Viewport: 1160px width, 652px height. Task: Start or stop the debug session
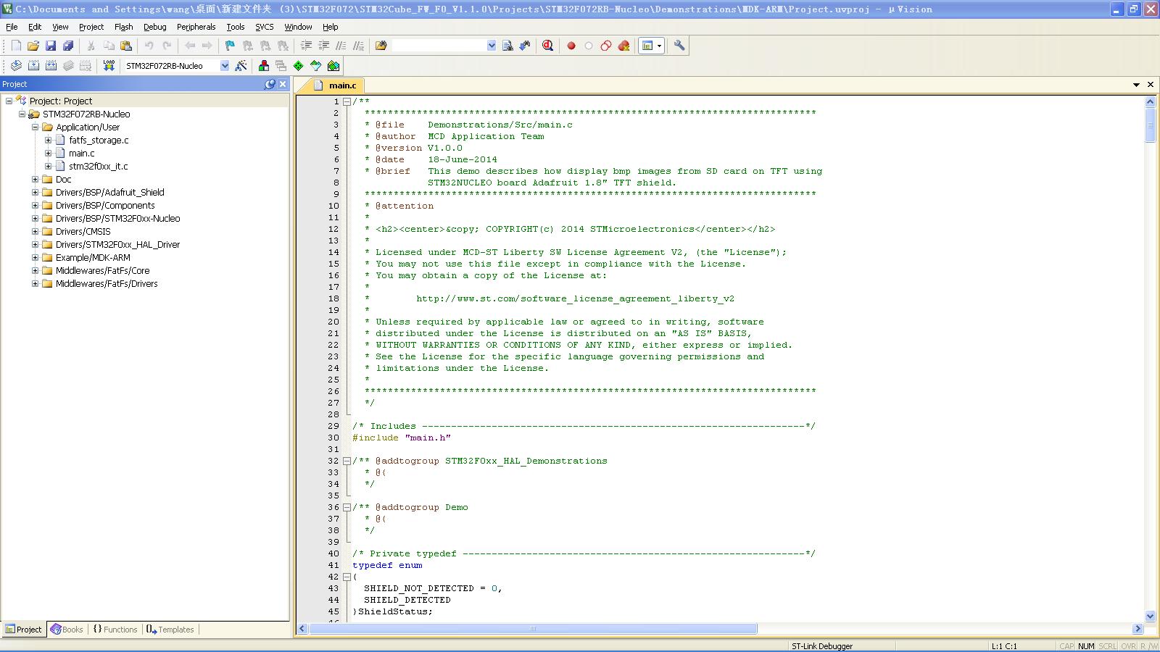(x=548, y=46)
